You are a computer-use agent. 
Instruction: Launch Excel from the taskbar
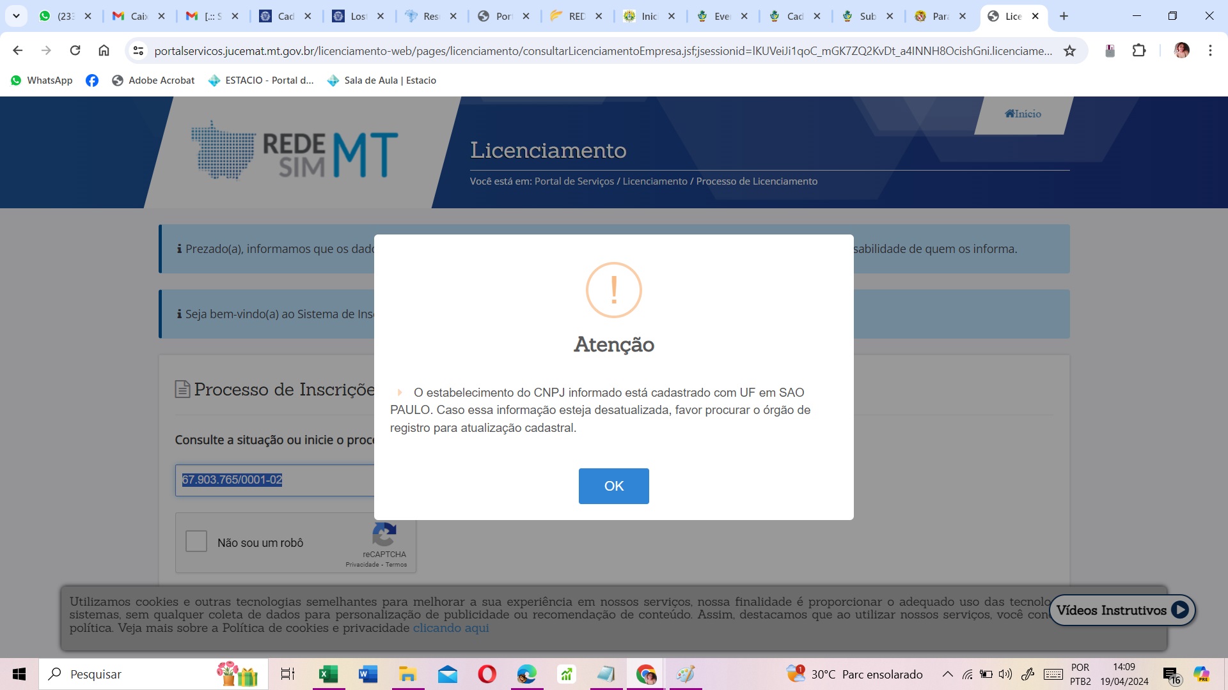pos(328,674)
